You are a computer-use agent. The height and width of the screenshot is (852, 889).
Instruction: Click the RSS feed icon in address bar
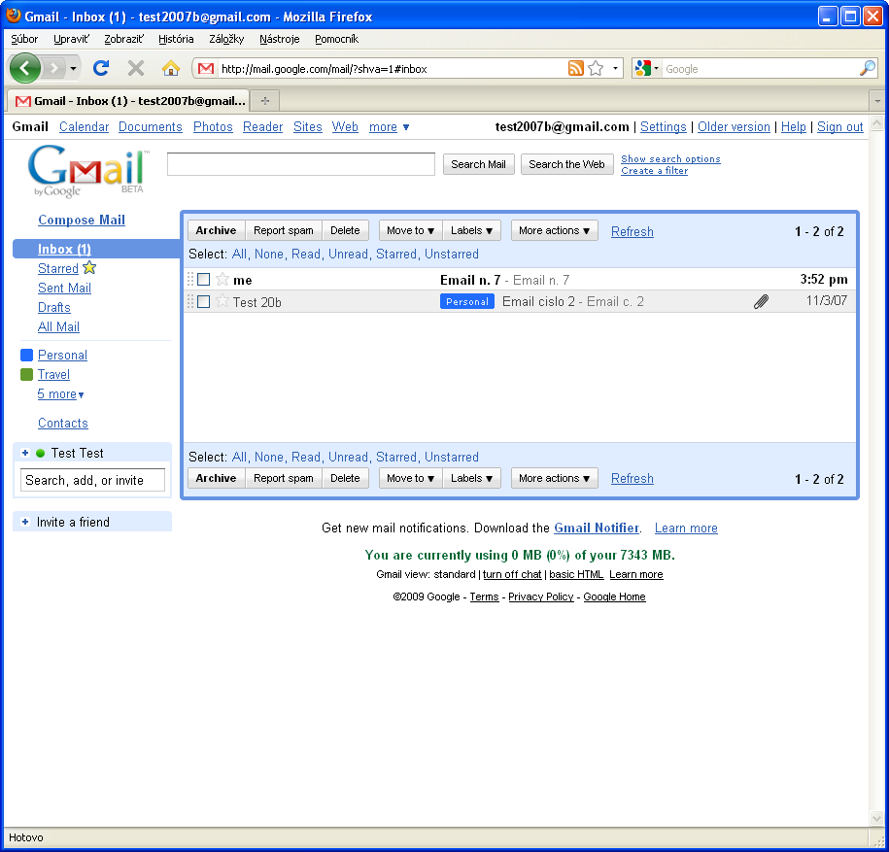click(575, 69)
